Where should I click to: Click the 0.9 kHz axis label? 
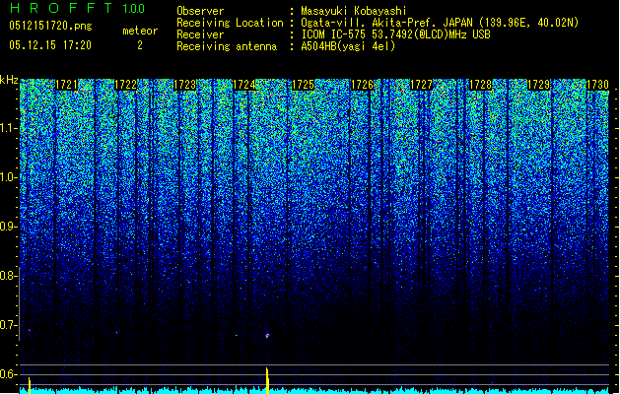(x=9, y=227)
